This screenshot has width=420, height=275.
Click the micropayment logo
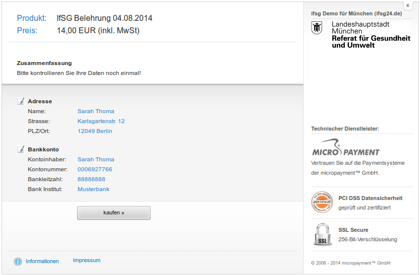[345, 149]
